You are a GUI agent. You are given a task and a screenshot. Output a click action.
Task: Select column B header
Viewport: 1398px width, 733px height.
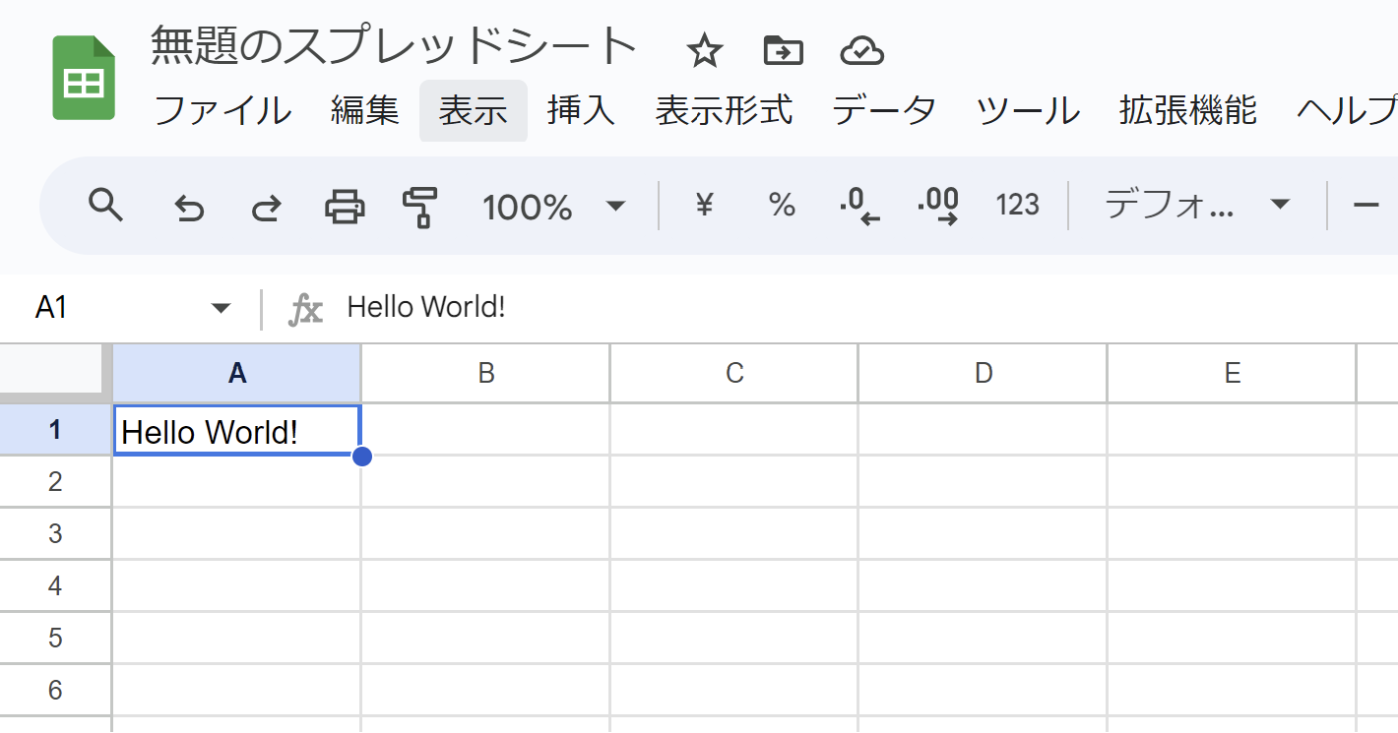click(485, 373)
